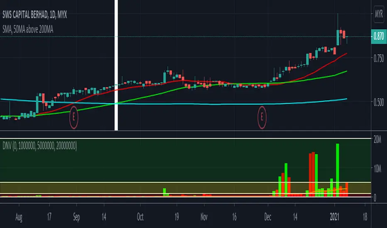Click the 0.500 price axis label

pyautogui.click(x=379, y=102)
